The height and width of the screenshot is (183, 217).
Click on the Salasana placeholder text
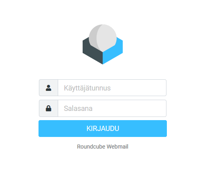click(78, 109)
